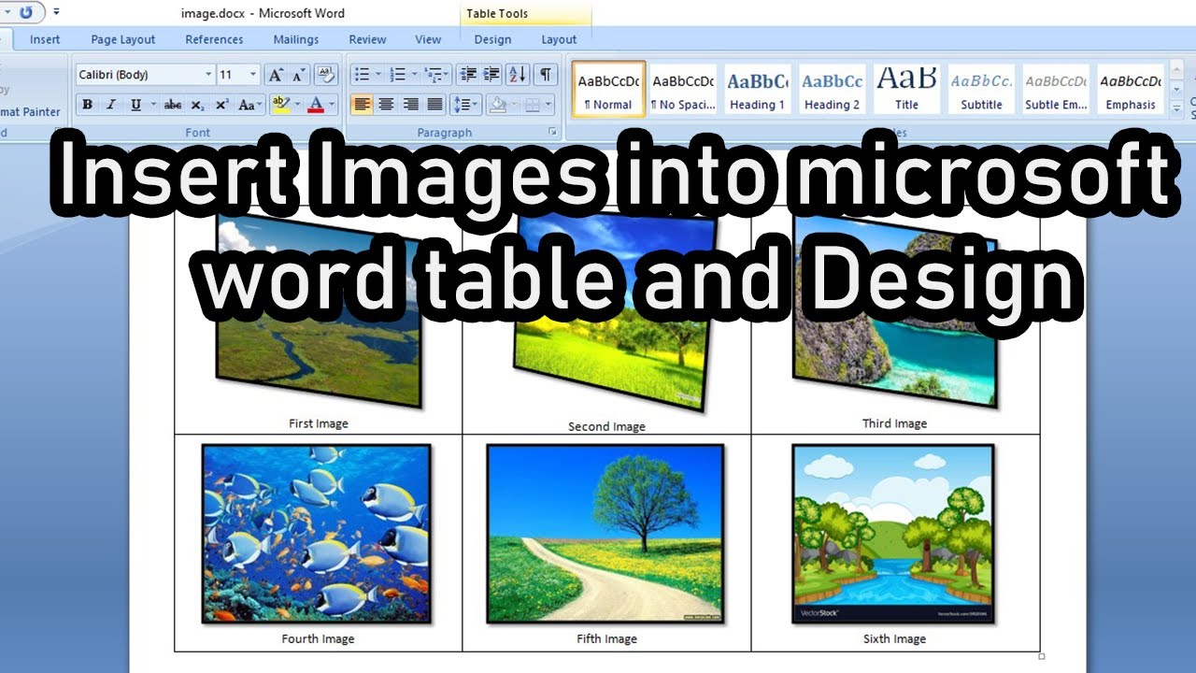Open the Mailings tab
This screenshot has width=1196, height=673.
[297, 39]
